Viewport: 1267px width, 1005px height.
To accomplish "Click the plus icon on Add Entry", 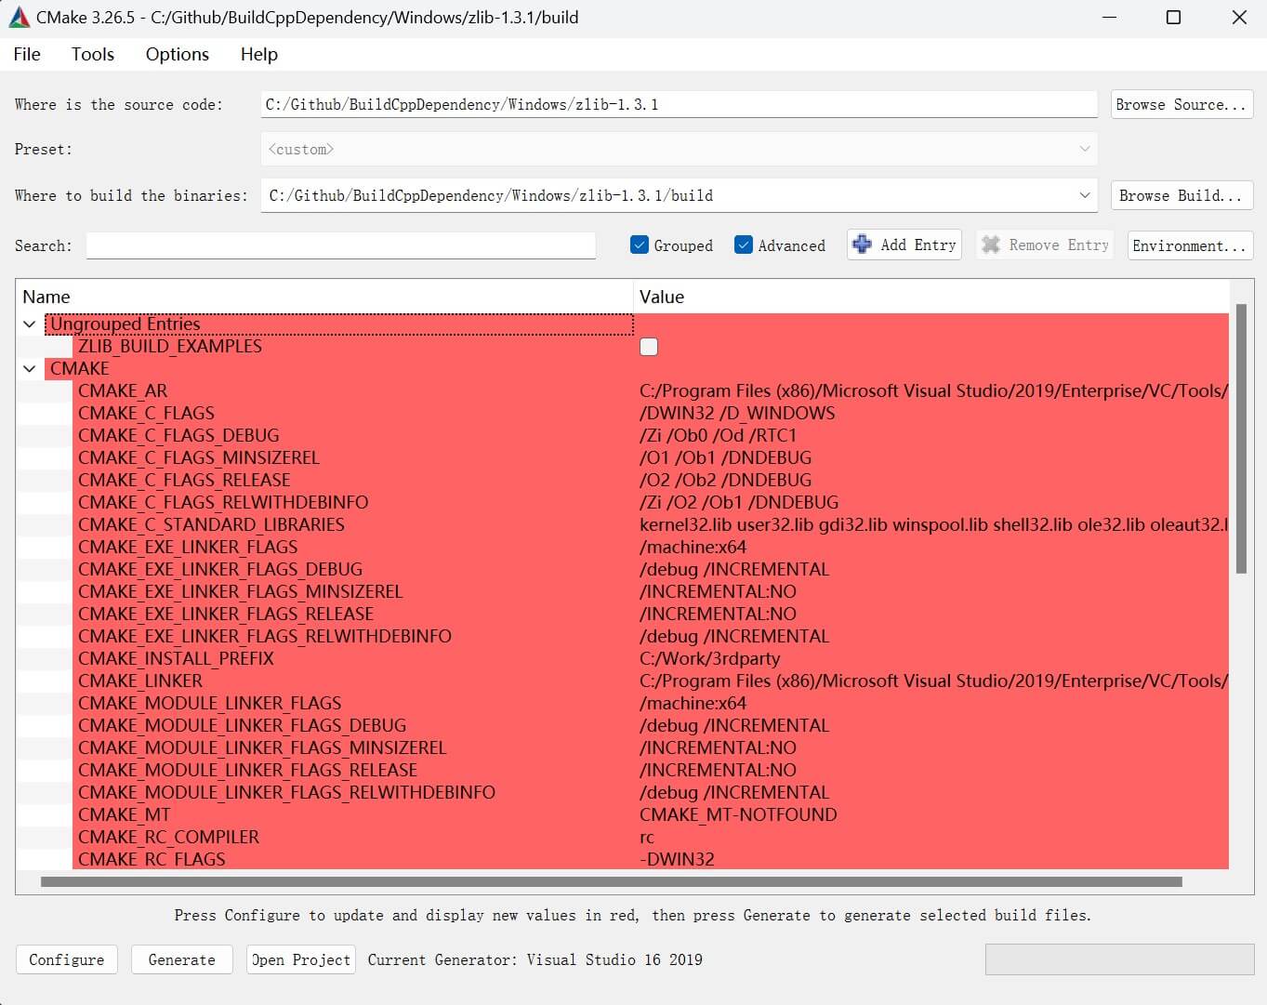I will 863,245.
